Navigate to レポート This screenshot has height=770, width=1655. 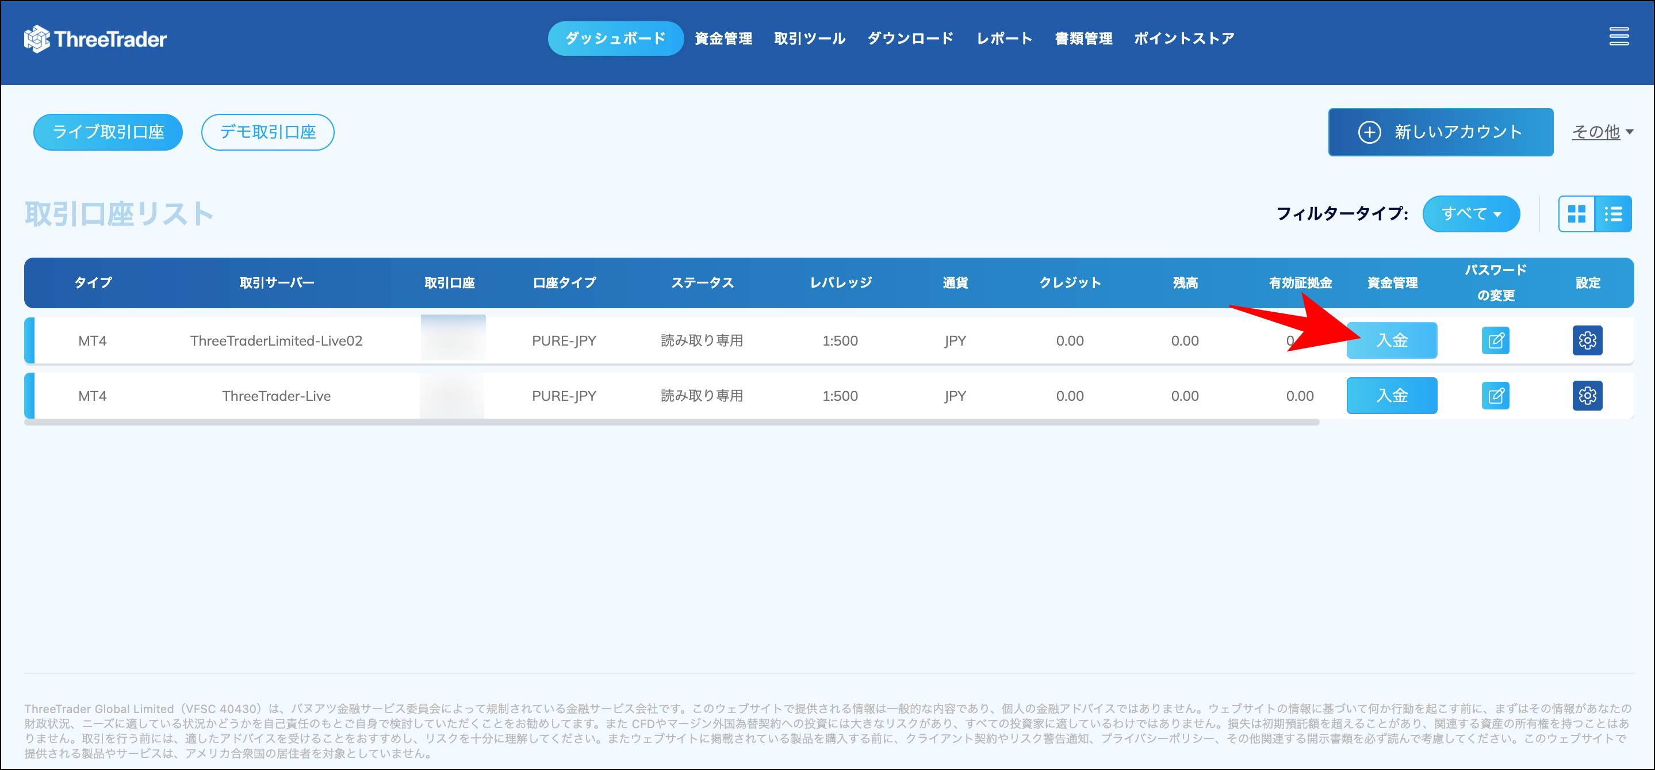point(1003,38)
